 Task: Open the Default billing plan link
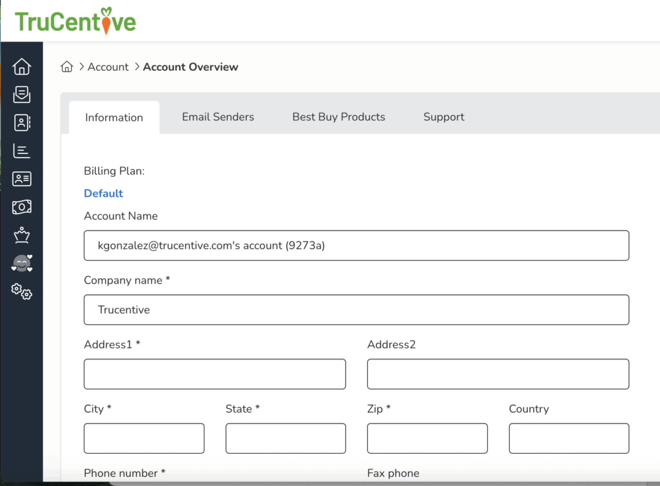[103, 192]
